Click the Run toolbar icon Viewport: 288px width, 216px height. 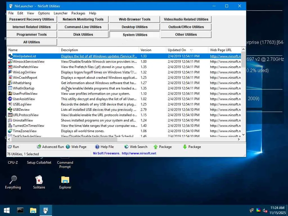click(x=10, y=147)
